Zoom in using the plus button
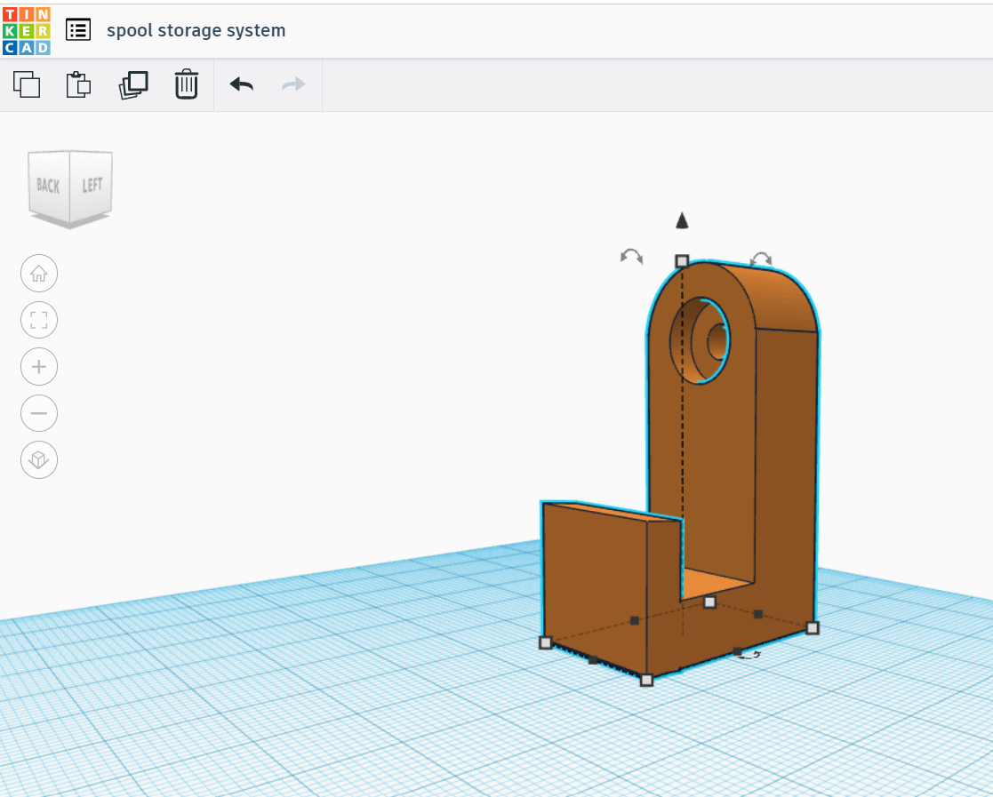Image resolution: width=993 pixels, height=797 pixels. point(38,366)
